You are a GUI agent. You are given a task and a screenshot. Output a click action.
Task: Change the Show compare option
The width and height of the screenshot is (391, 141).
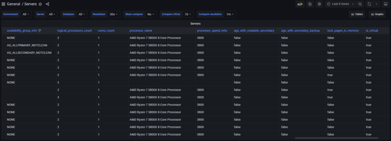[151, 14]
